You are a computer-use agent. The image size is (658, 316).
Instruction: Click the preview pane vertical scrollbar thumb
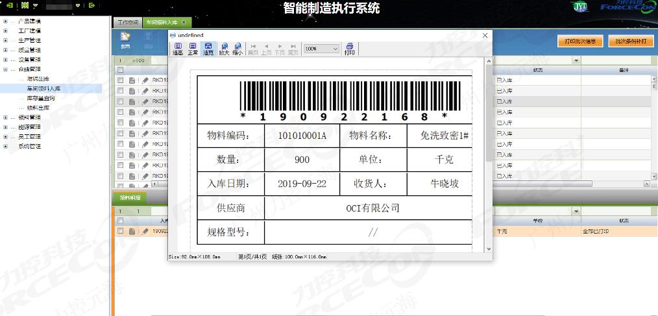click(489, 114)
